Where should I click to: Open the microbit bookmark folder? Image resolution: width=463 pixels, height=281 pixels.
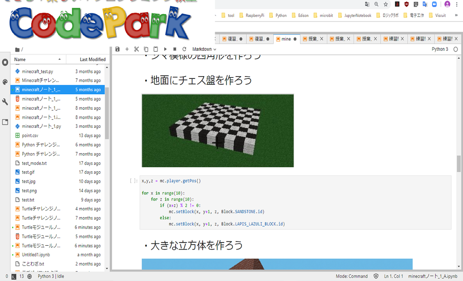323,15
